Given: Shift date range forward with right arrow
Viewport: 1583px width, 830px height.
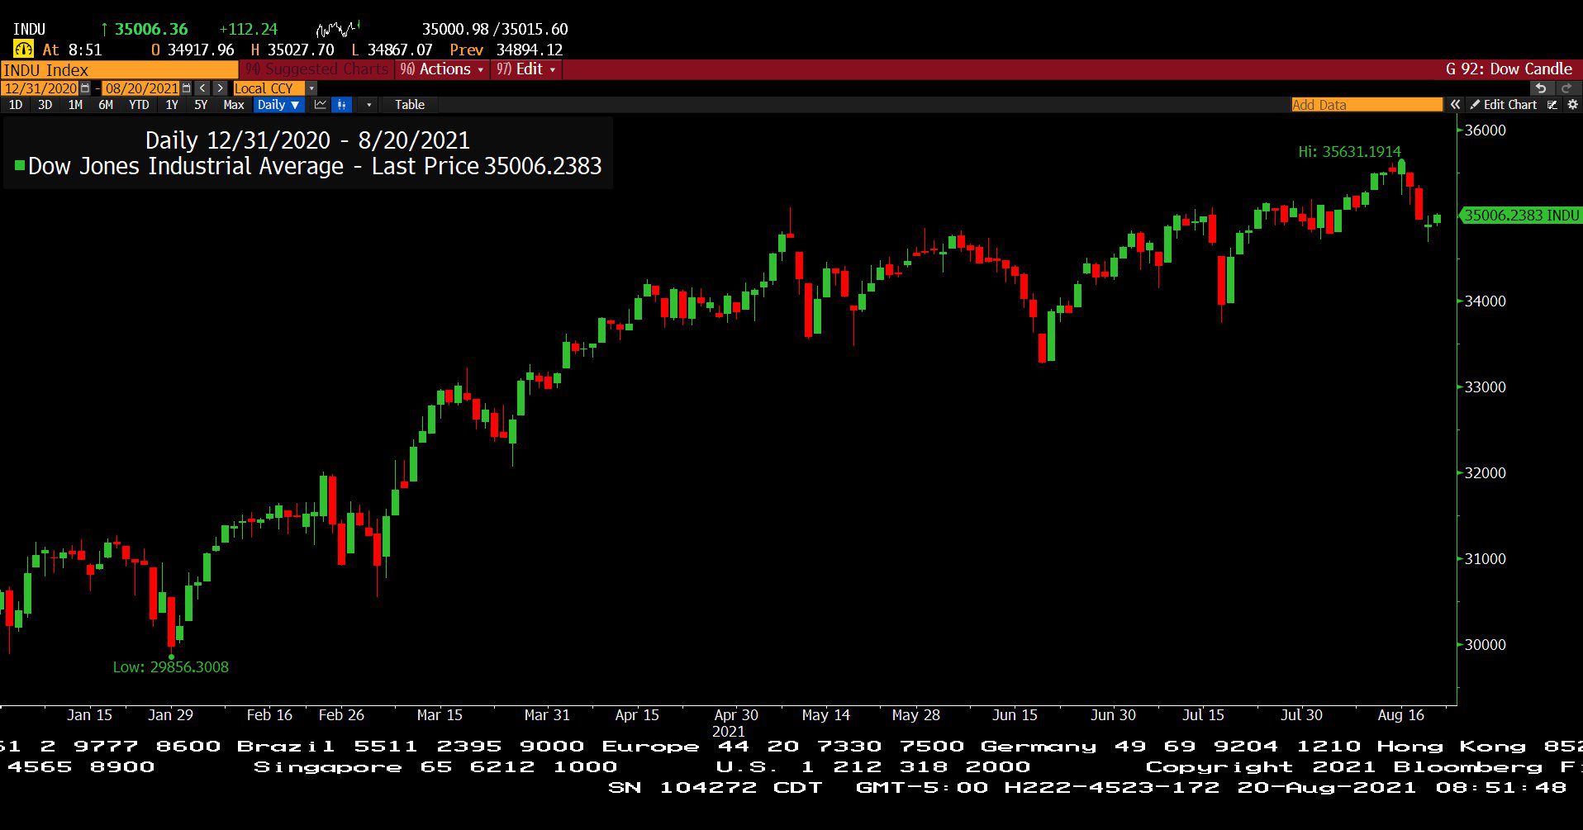Looking at the screenshot, I should coord(220,88).
